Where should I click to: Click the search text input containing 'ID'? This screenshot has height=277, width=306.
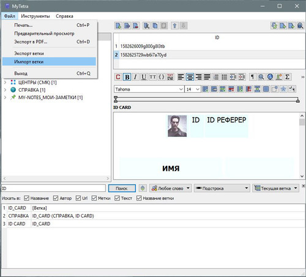[53, 188]
